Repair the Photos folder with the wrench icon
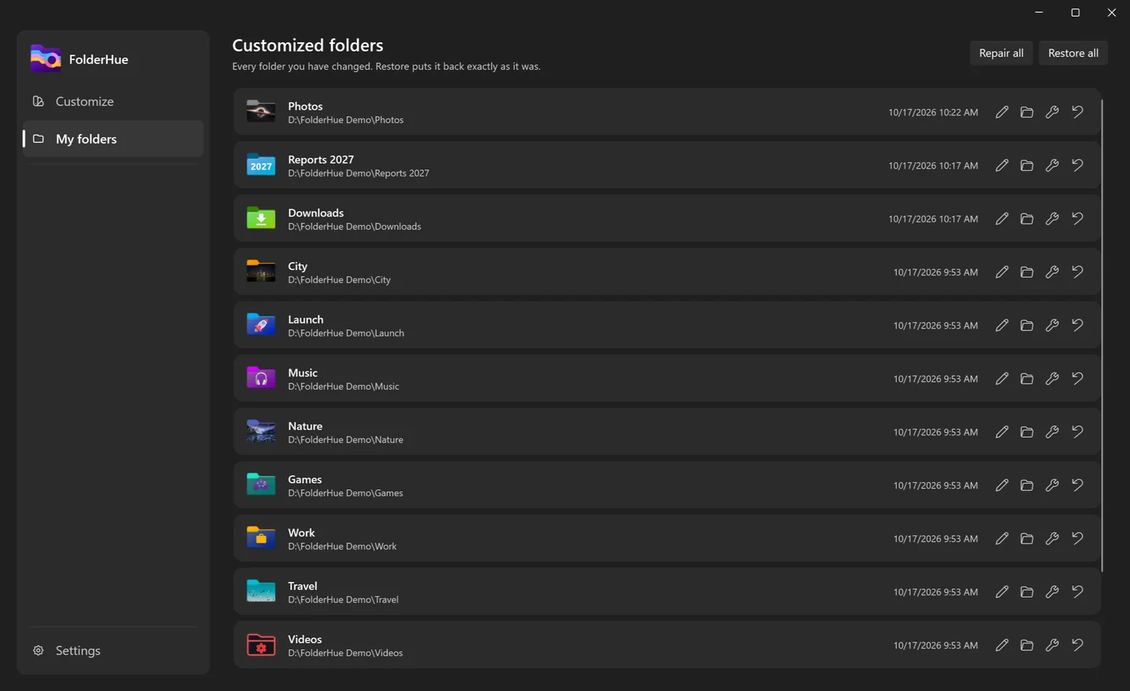 1052,112
